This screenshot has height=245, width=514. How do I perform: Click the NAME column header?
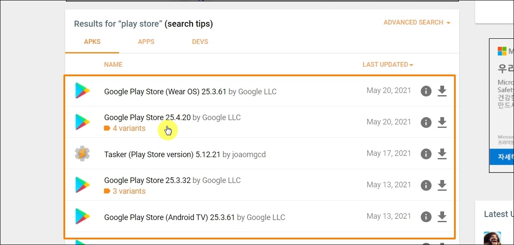tap(113, 65)
